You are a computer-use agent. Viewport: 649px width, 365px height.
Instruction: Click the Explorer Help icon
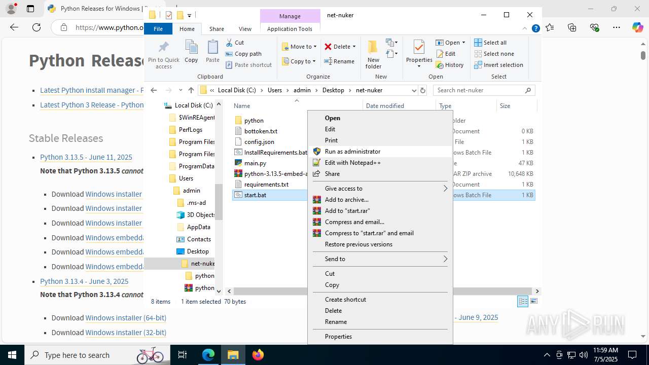(535, 29)
